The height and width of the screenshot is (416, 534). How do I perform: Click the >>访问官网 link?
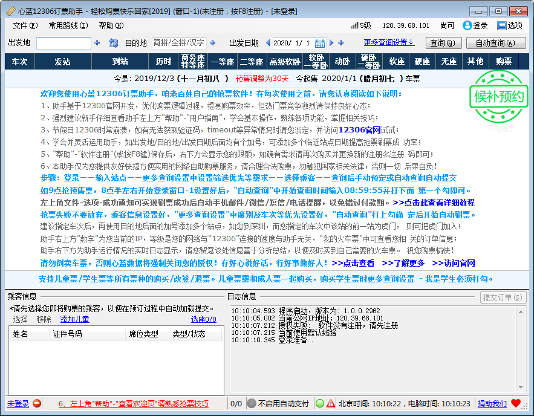click(x=454, y=263)
